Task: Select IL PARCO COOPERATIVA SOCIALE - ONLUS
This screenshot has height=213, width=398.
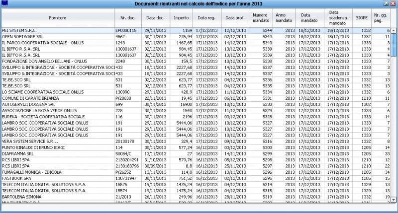Action: 196,43
